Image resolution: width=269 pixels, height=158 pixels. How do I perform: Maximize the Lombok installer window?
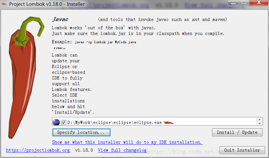pyautogui.click(x=244, y=3)
